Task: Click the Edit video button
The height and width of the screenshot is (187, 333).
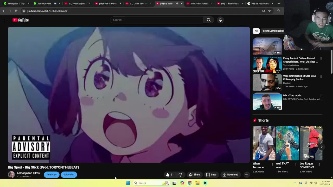Action: pyautogui.click(x=69, y=175)
